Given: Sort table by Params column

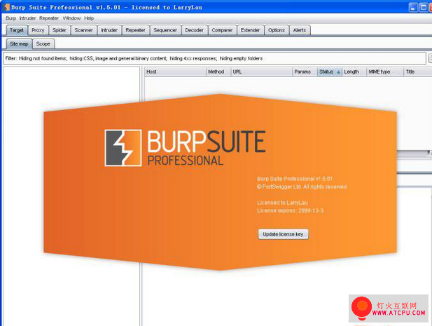Looking at the screenshot, I should pyautogui.click(x=305, y=72).
